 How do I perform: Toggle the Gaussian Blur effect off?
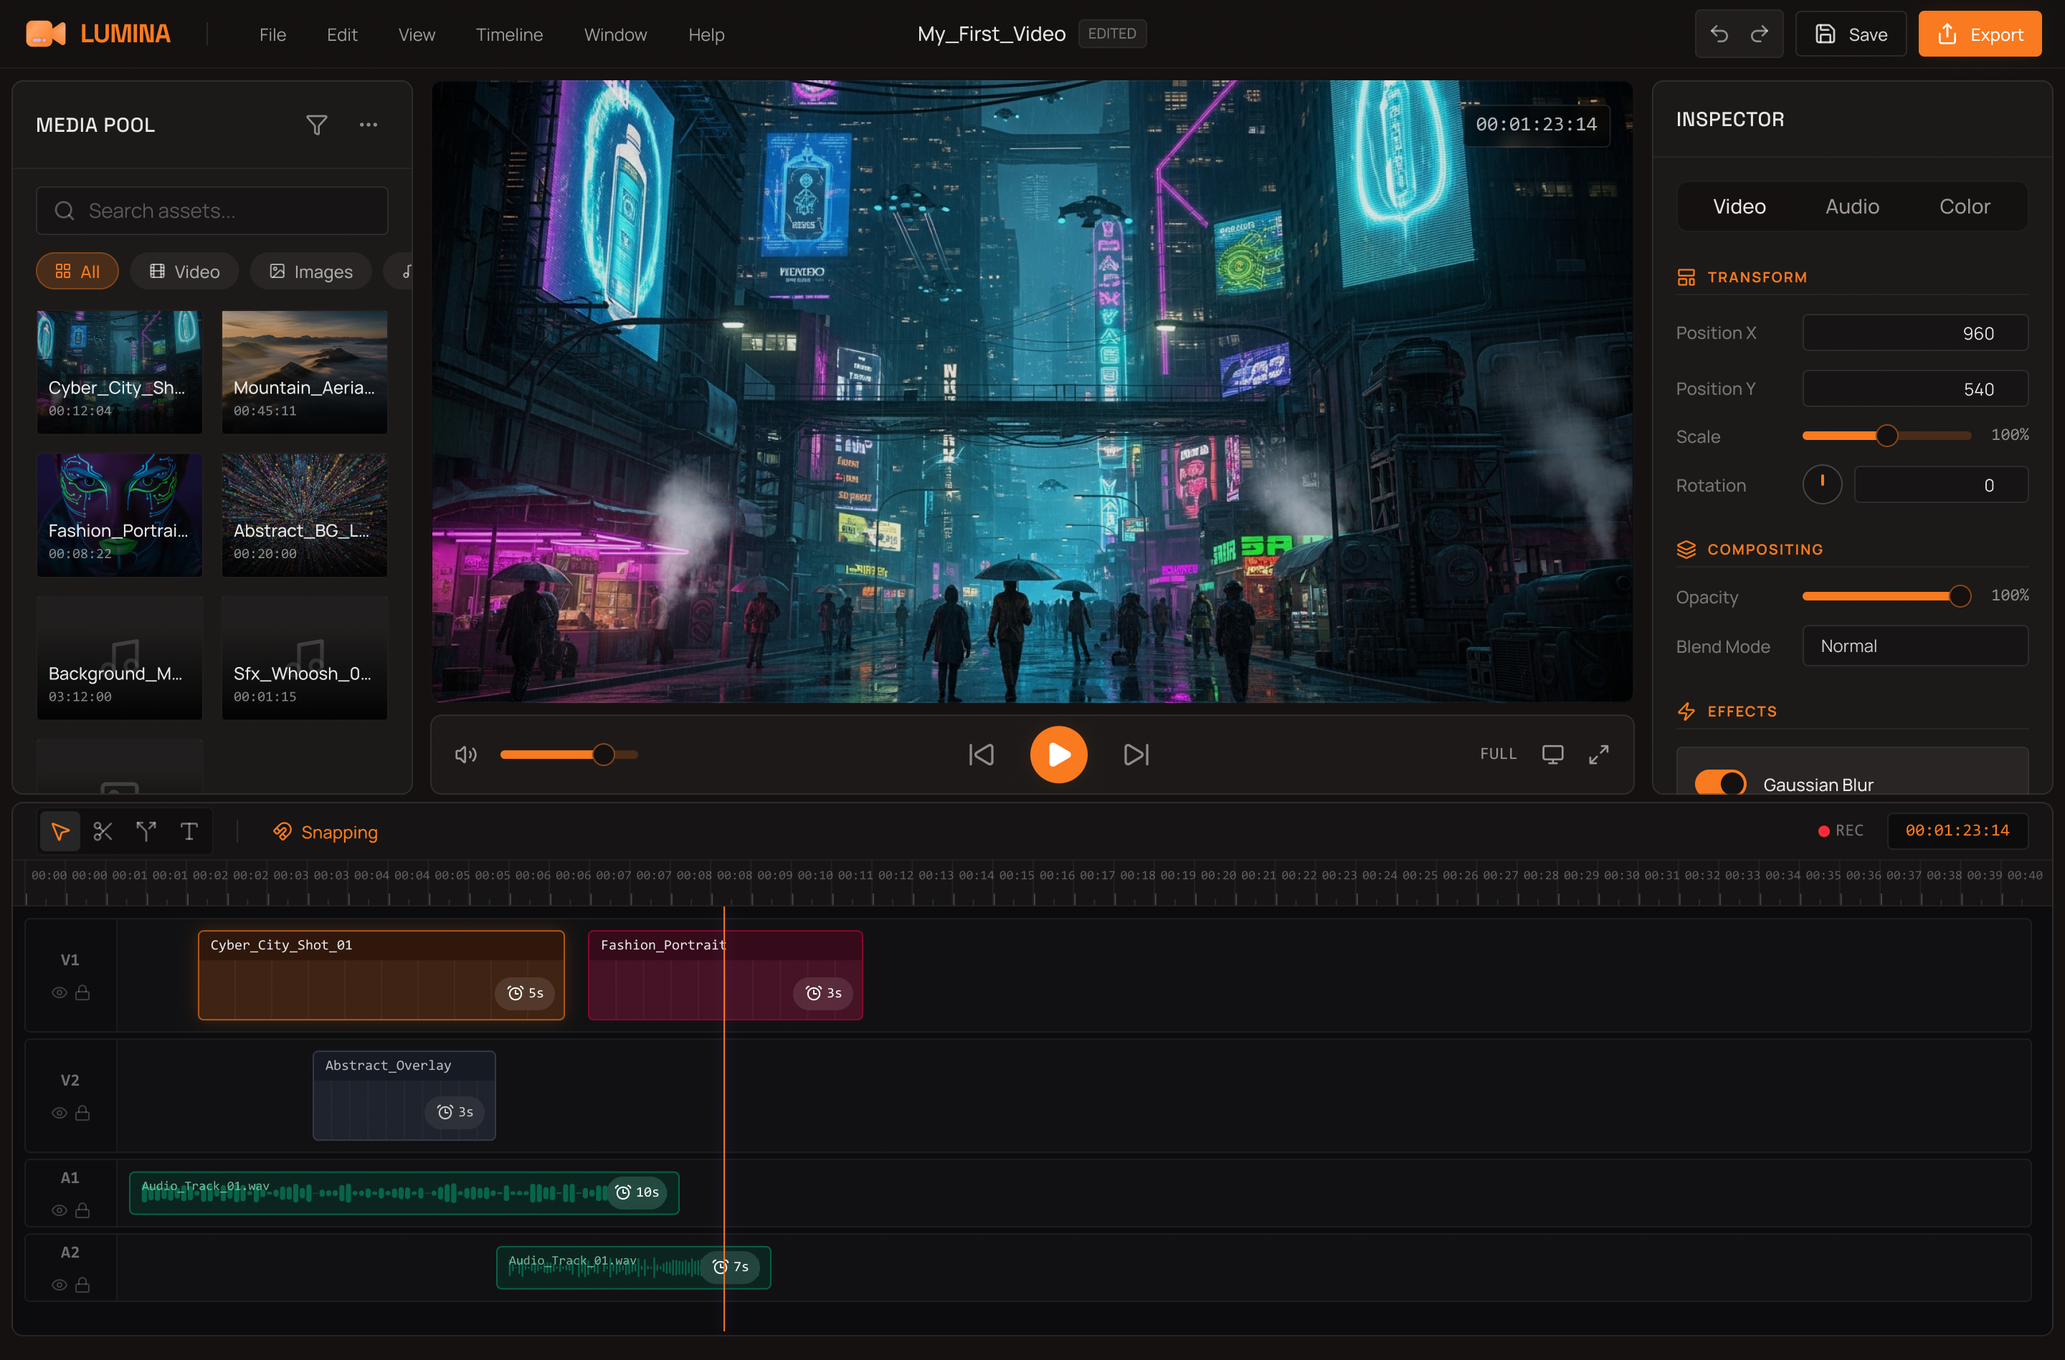pos(1719,783)
